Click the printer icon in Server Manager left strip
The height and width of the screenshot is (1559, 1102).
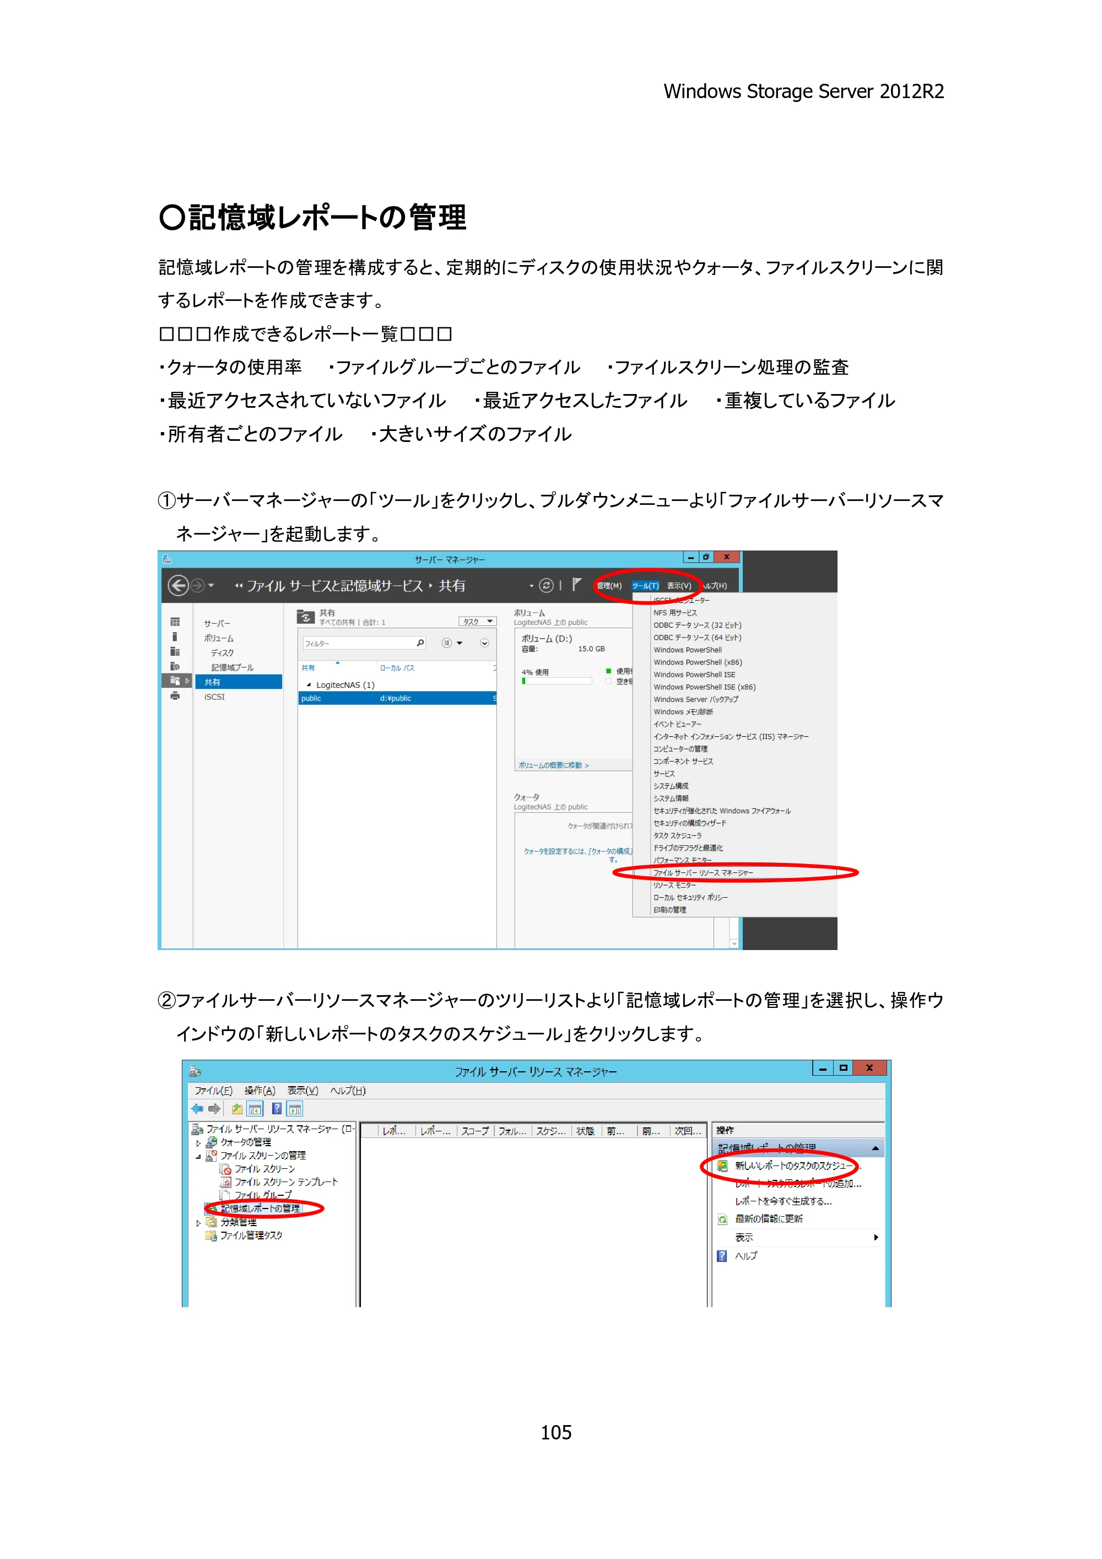tap(175, 696)
